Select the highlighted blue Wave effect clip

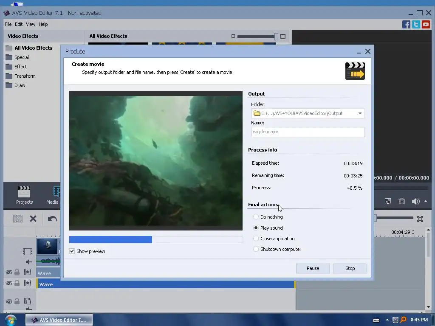point(166,284)
